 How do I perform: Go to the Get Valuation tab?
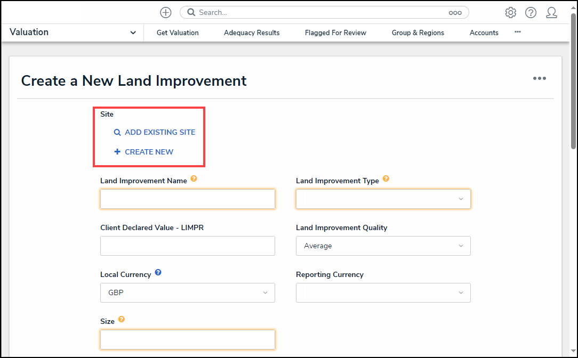tap(178, 33)
